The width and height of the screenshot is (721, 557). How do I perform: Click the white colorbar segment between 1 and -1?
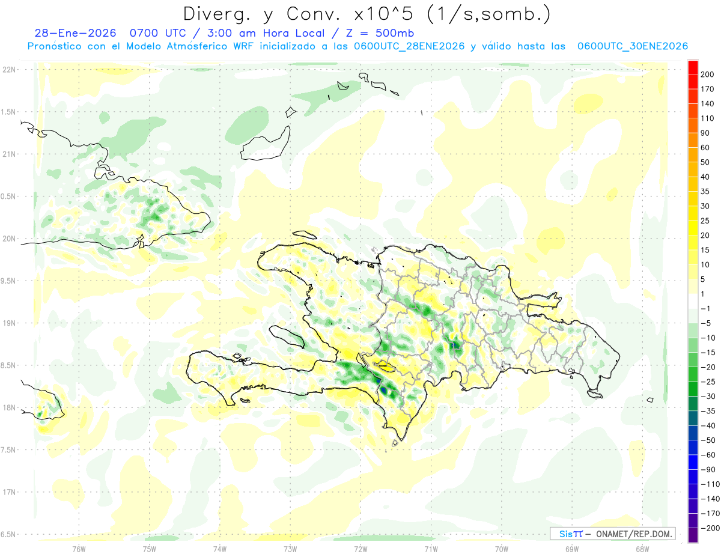[x=693, y=301]
